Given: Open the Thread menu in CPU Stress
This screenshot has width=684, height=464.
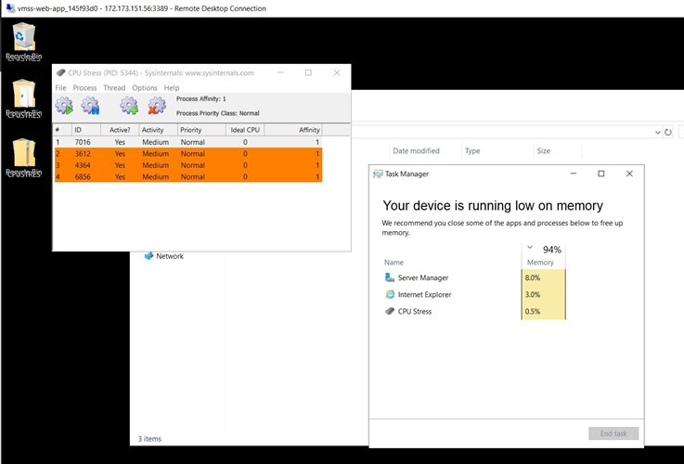Looking at the screenshot, I should 114,87.
